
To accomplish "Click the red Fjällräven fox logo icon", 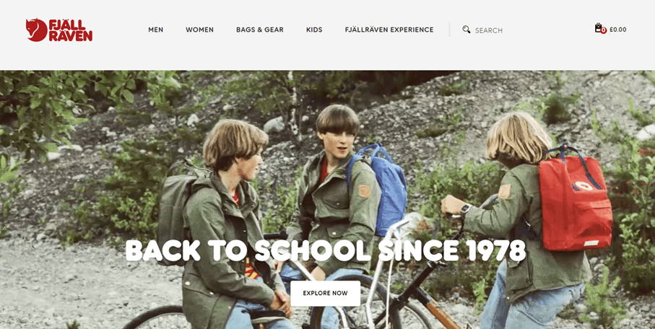I will pyautogui.click(x=36, y=30).
